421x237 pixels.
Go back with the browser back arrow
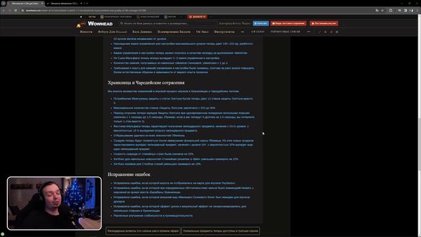point(3,11)
